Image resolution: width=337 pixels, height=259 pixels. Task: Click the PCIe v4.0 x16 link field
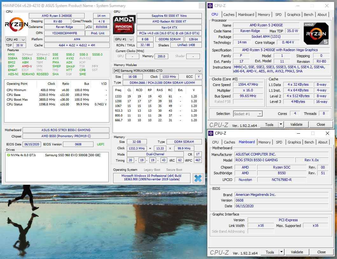point(169,33)
